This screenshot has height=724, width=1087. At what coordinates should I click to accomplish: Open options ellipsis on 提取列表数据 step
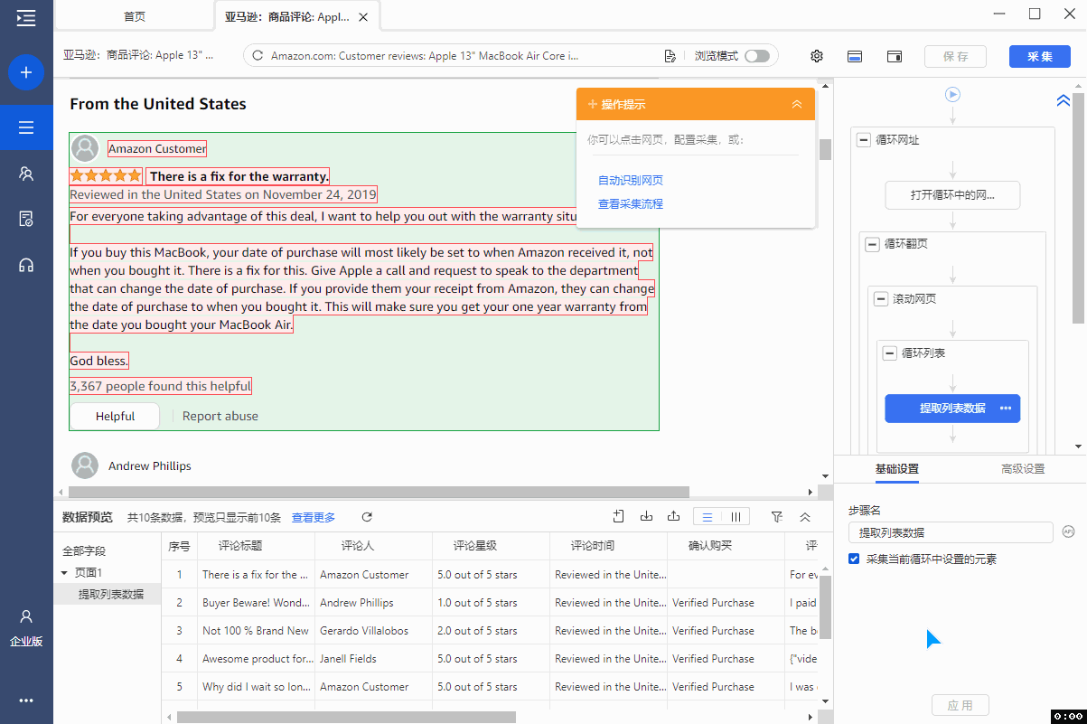coord(1006,409)
